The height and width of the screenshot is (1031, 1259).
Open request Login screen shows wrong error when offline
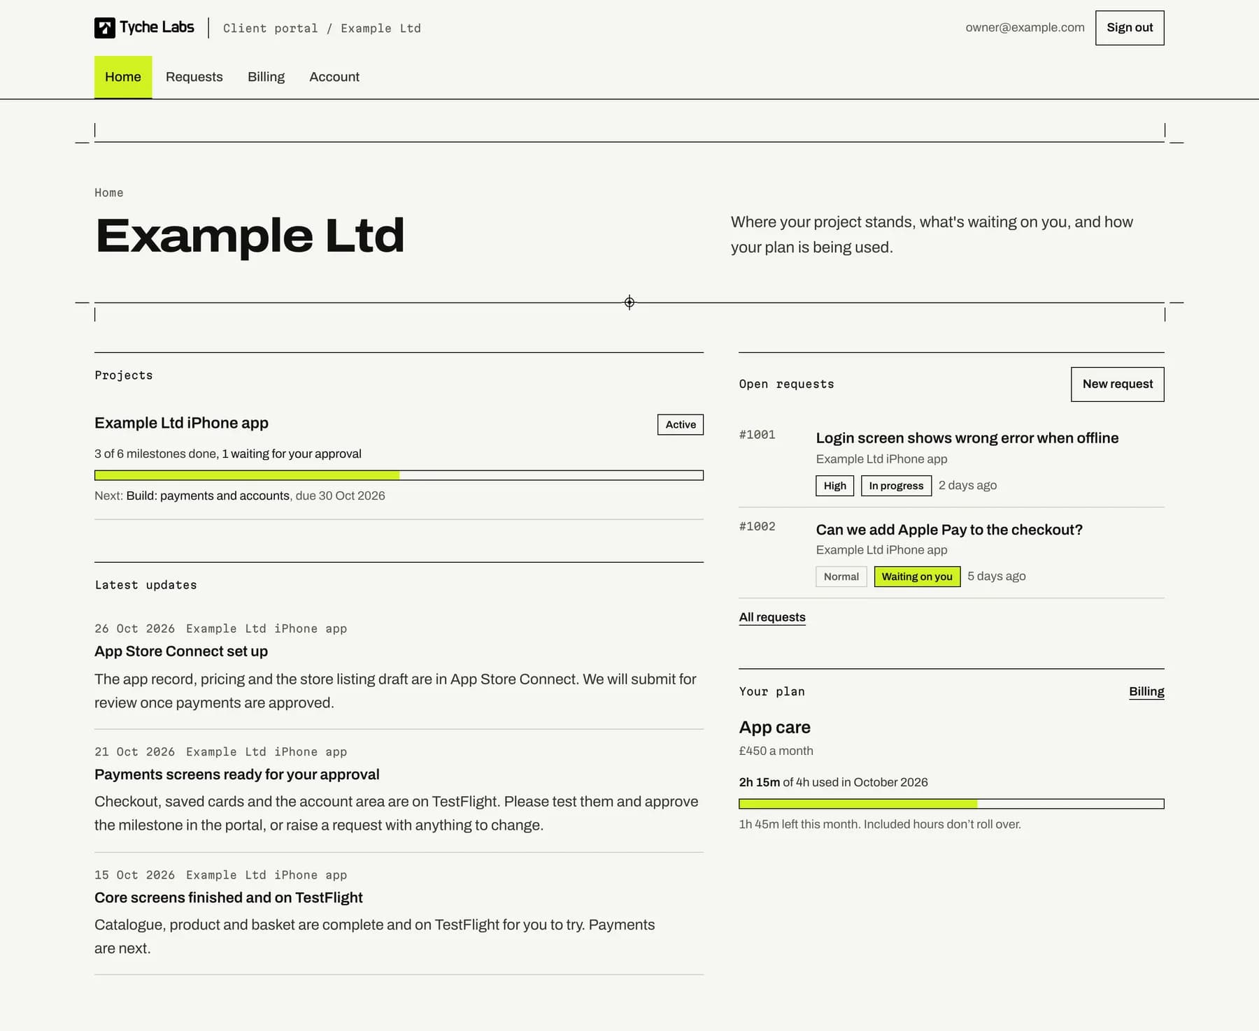[x=967, y=438]
